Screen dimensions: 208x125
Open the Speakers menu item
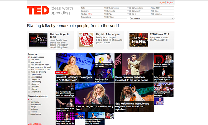(x=85, y=11)
